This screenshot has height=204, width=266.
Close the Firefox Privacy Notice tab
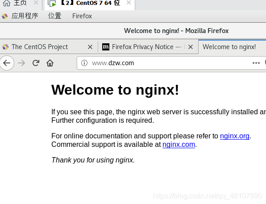[x=191, y=47]
